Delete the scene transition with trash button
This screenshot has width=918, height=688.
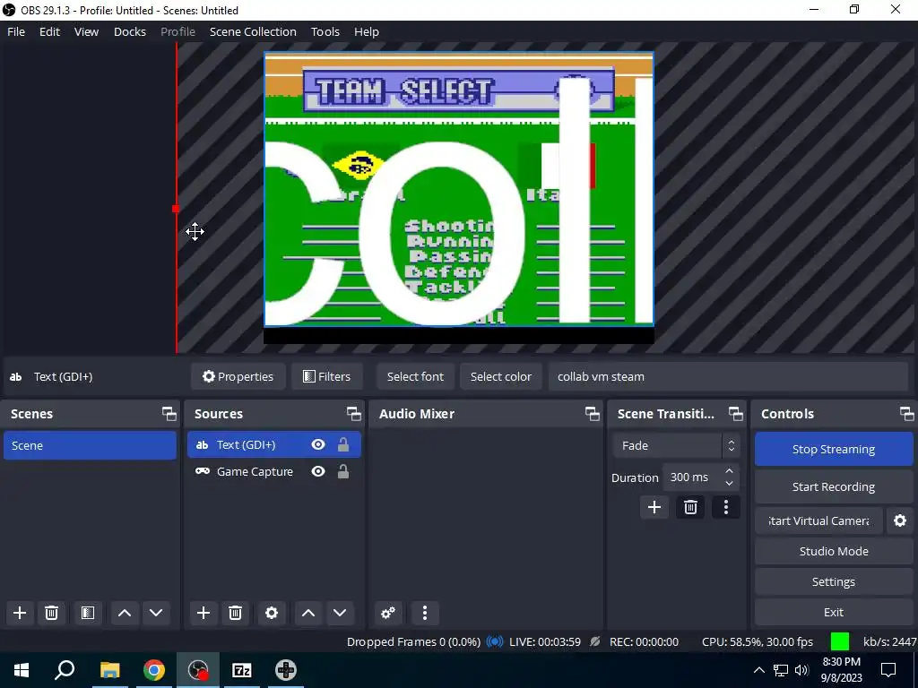click(x=690, y=507)
